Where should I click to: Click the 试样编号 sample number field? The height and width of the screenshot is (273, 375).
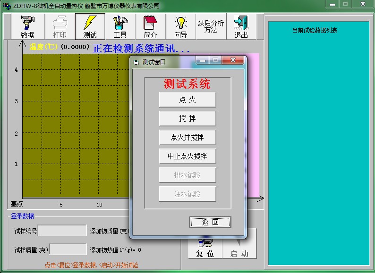[x=62, y=231]
